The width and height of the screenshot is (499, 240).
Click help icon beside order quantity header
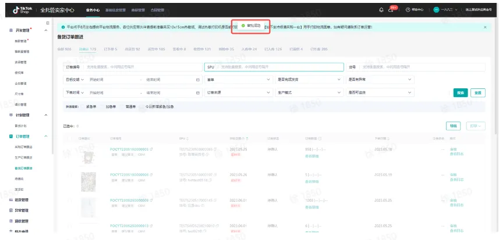click(x=320, y=139)
